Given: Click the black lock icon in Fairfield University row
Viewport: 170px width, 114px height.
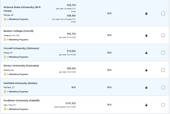Looking at the screenshot, I should 146,87.
